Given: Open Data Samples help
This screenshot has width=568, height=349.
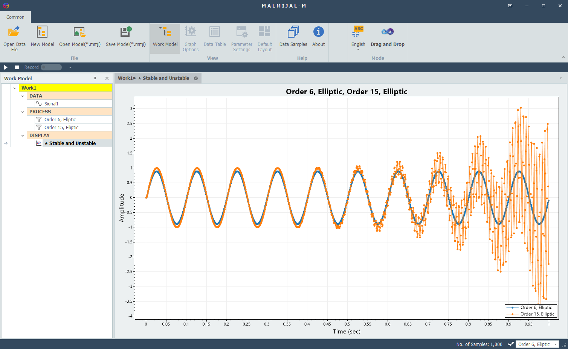Looking at the screenshot, I should tap(293, 37).
